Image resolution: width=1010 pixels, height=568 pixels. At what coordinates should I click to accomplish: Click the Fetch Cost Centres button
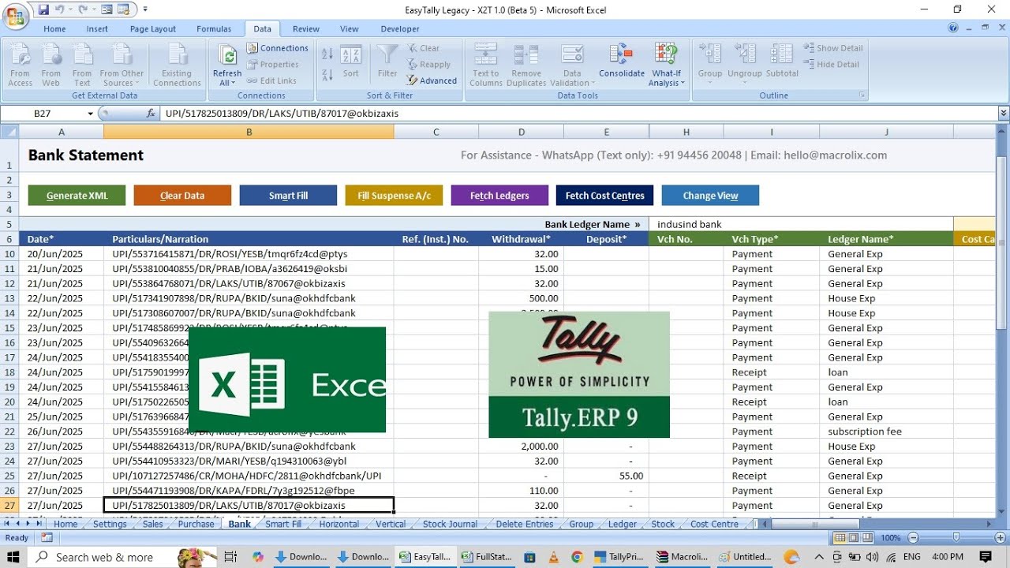pyautogui.click(x=604, y=196)
